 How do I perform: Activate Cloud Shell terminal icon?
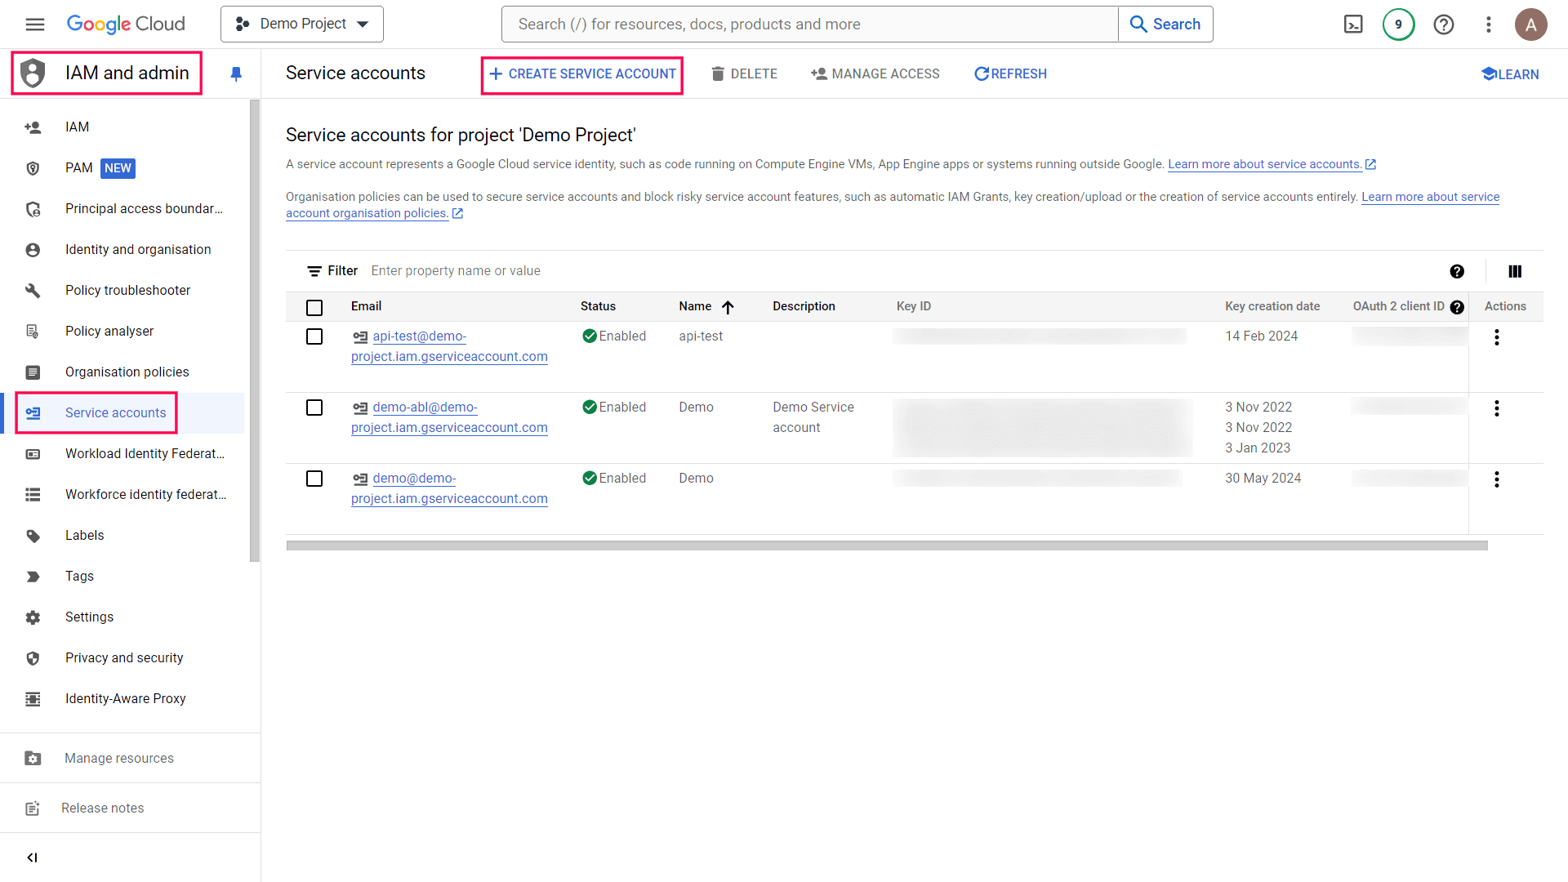1353,24
